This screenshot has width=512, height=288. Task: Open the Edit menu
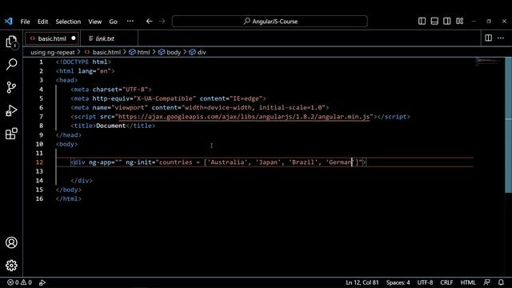(x=42, y=22)
